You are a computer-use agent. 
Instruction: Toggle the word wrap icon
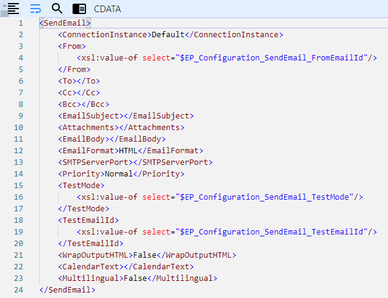coord(35,9)
